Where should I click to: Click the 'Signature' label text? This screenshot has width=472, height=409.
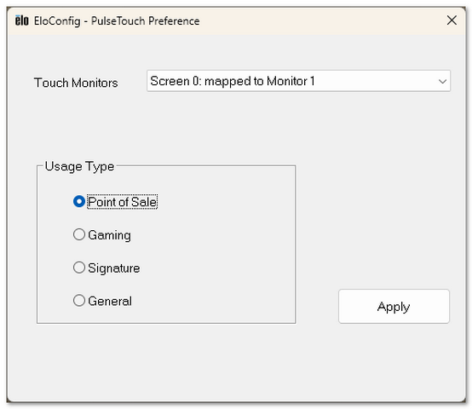[x=114, y=268]
